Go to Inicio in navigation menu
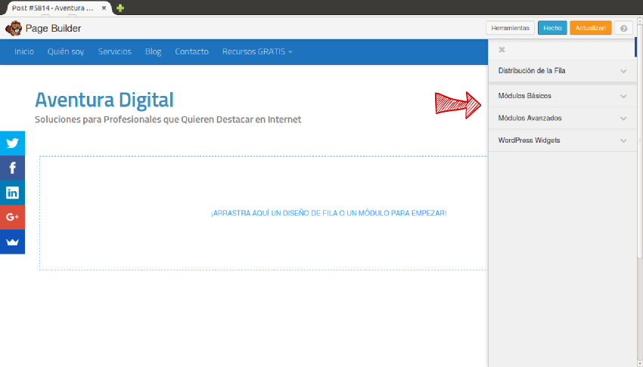This screenshot has width=643, height=367. pyautogui.click(x=24, y=52)
